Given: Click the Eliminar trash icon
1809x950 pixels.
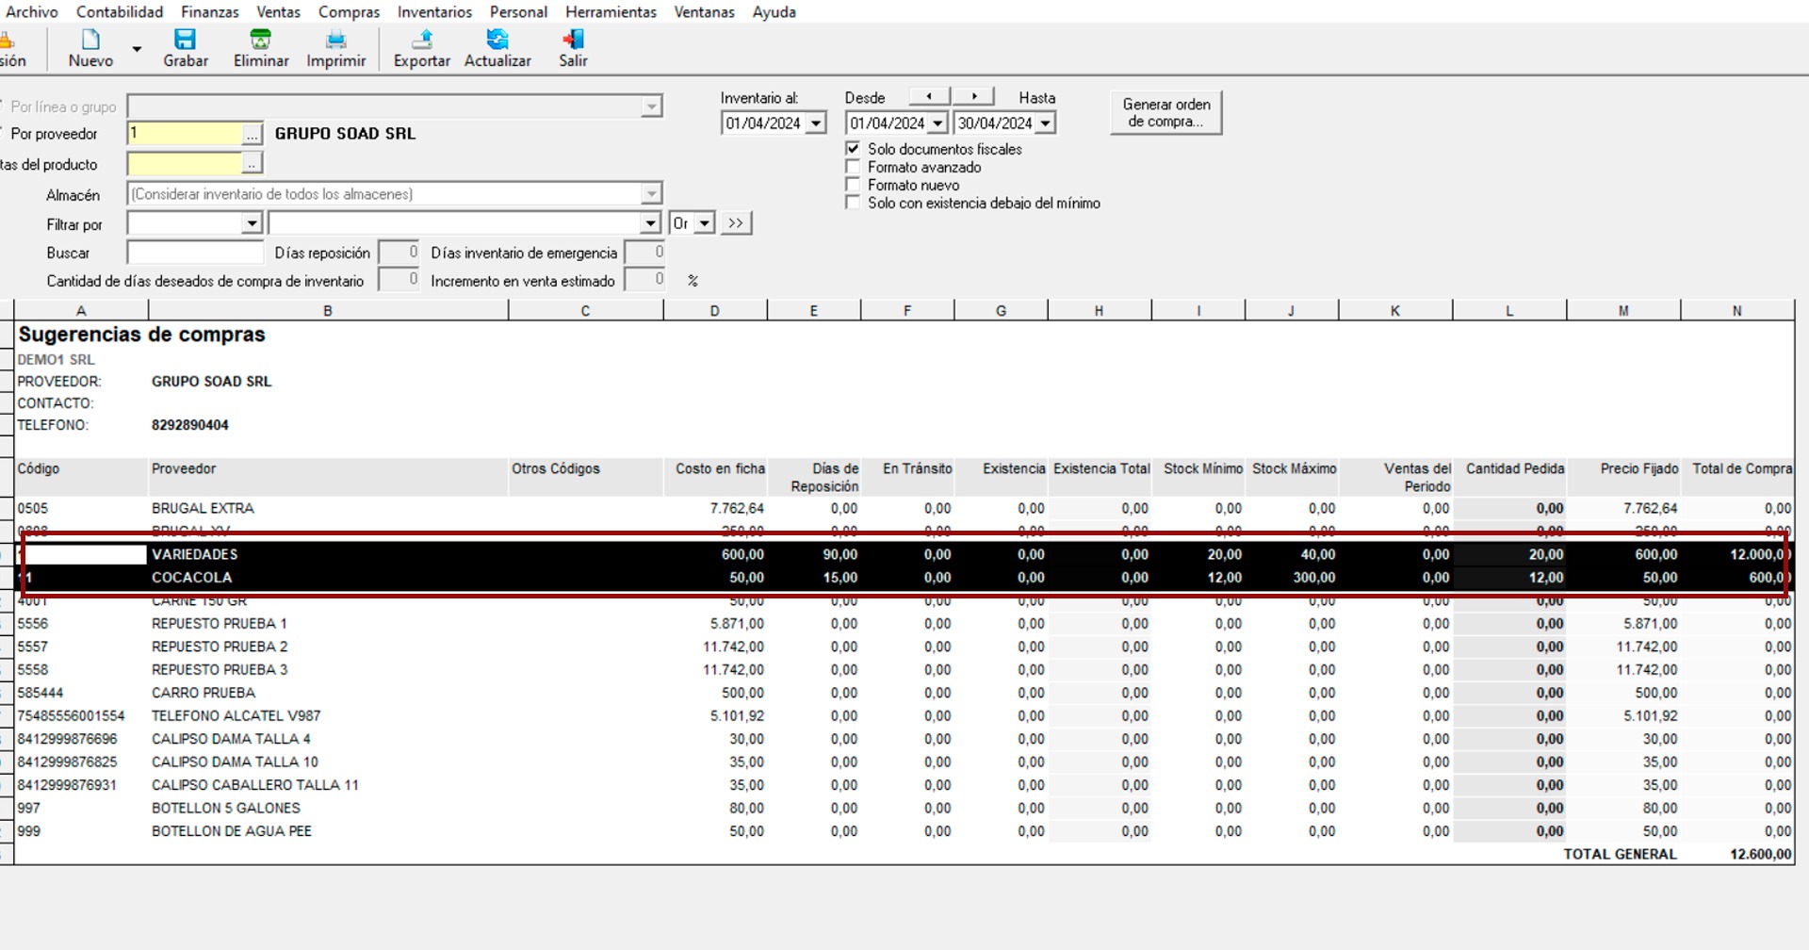Looking at the screenshot, I should [260, 40].
